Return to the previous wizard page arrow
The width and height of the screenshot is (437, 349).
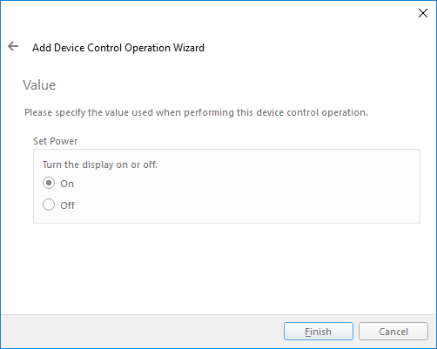(13, 46)
